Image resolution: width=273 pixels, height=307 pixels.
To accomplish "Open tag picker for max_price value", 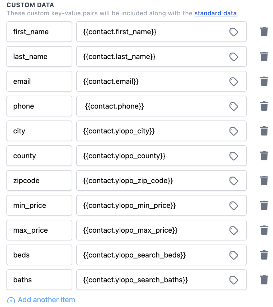I will click(233, 230).
